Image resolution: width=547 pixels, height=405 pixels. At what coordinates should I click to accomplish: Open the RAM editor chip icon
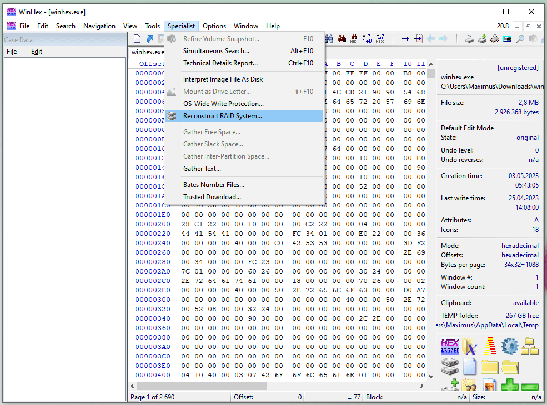point(495,39)
